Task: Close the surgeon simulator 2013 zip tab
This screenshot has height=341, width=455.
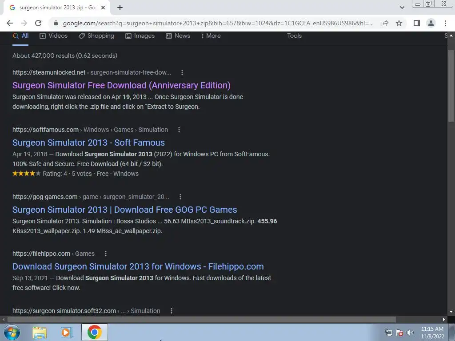Action: [x=103, y=8]
